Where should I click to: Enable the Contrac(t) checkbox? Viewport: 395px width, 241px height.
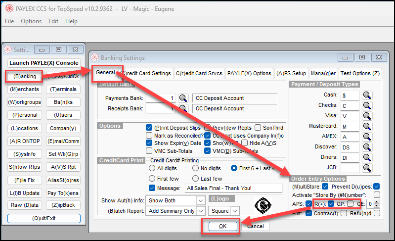344,213
